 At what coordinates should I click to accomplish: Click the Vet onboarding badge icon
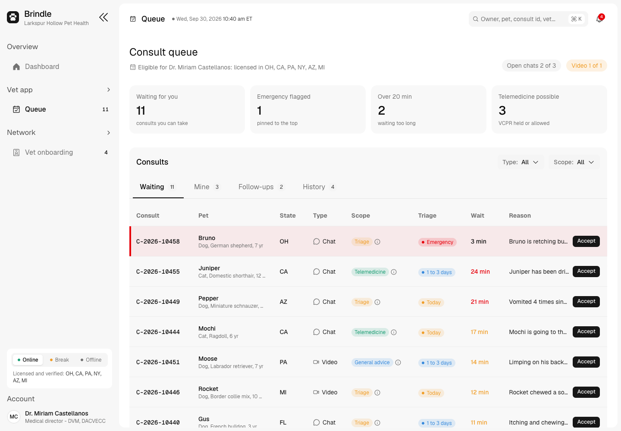(x=16, y=153)
